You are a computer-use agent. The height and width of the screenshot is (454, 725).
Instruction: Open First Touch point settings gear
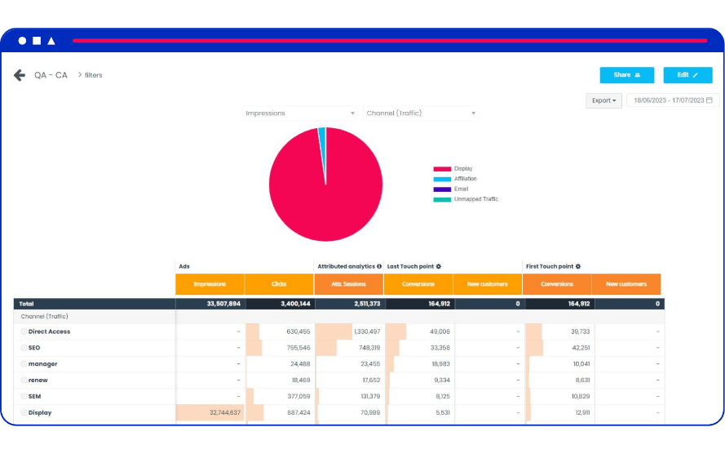(x=578, y=266)
